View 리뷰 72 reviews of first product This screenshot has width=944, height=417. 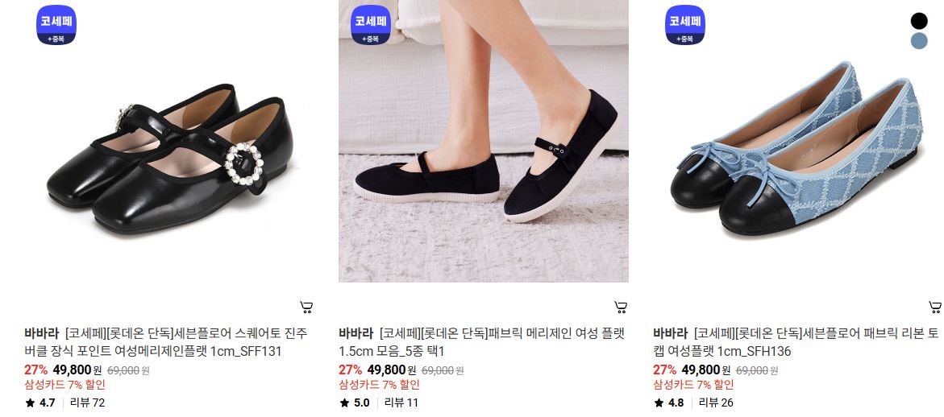click(x=87, y=403)
